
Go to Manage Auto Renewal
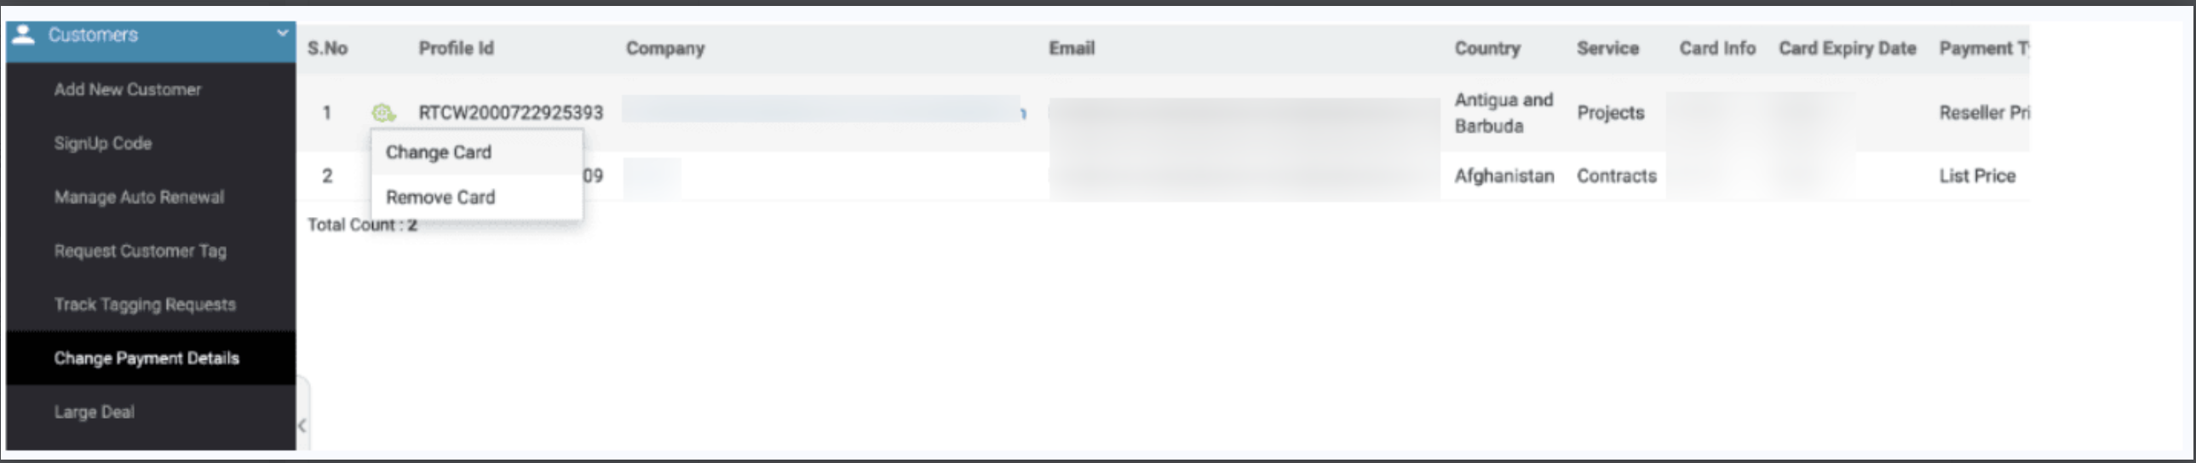coord(139,197)
